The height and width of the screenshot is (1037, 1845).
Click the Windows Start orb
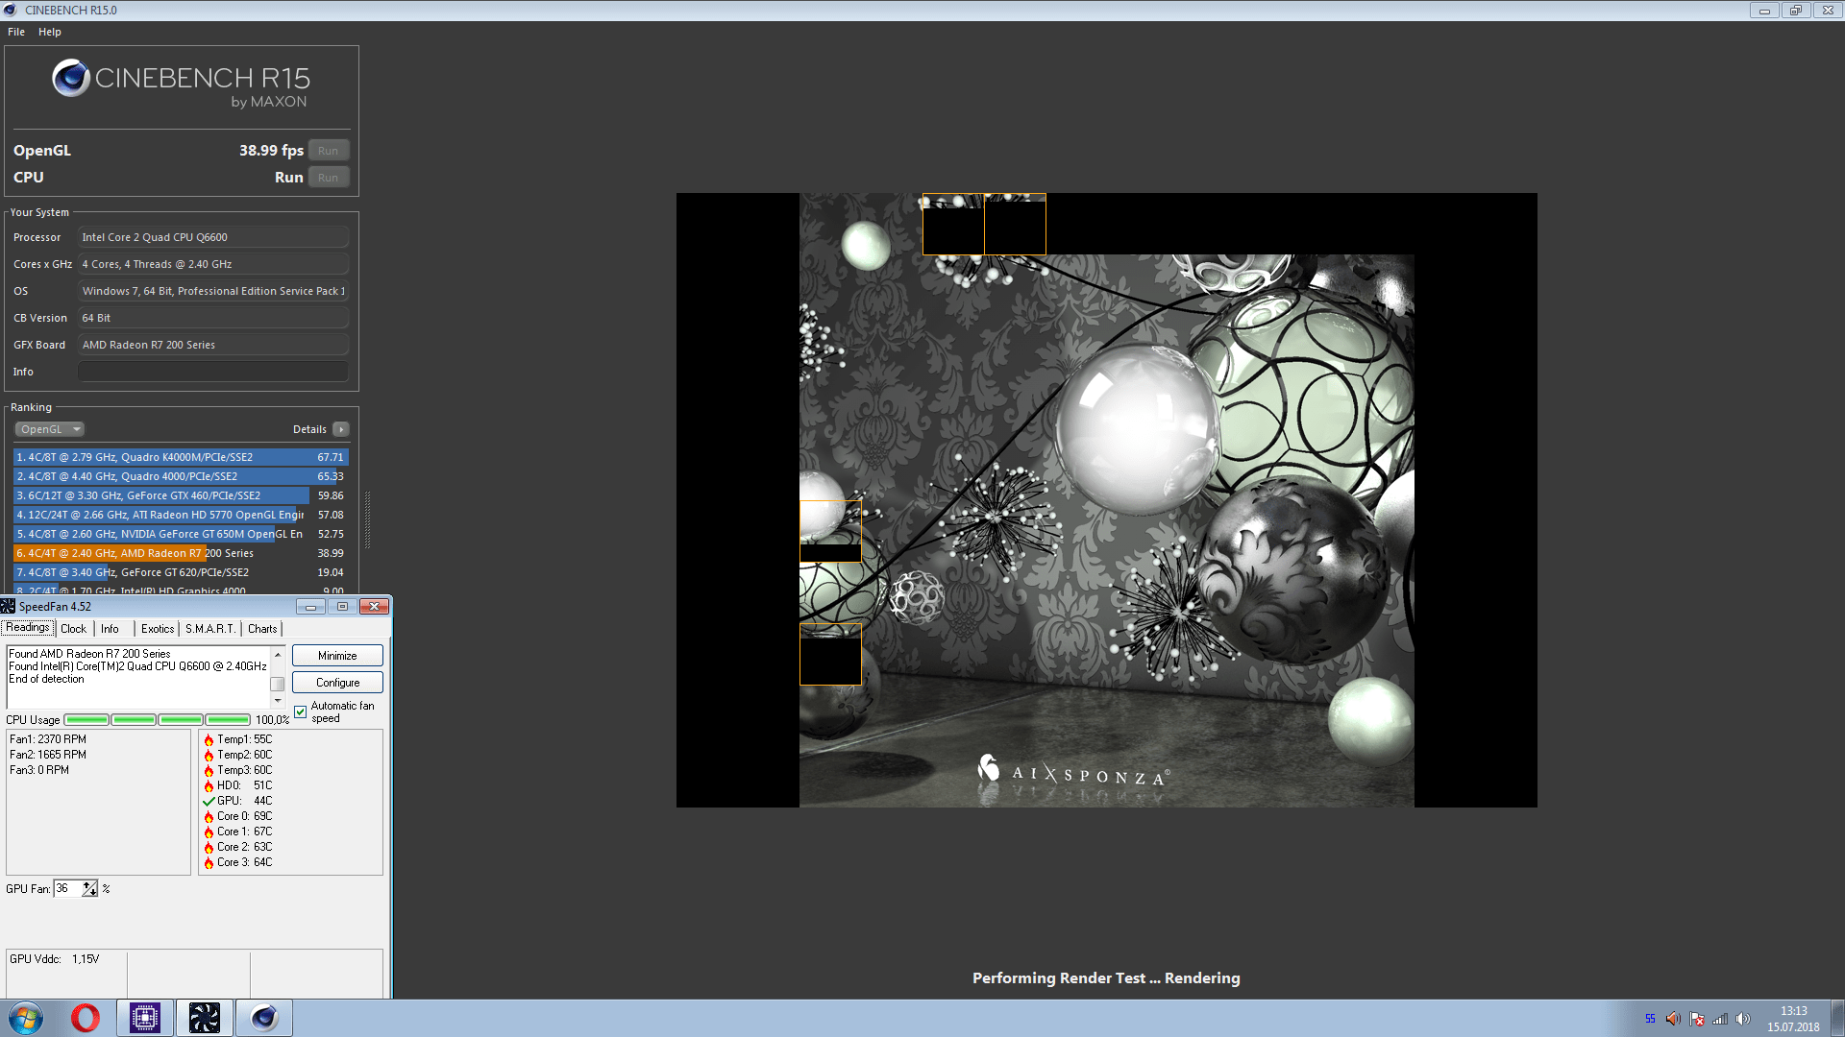(x=26, y=1018)
